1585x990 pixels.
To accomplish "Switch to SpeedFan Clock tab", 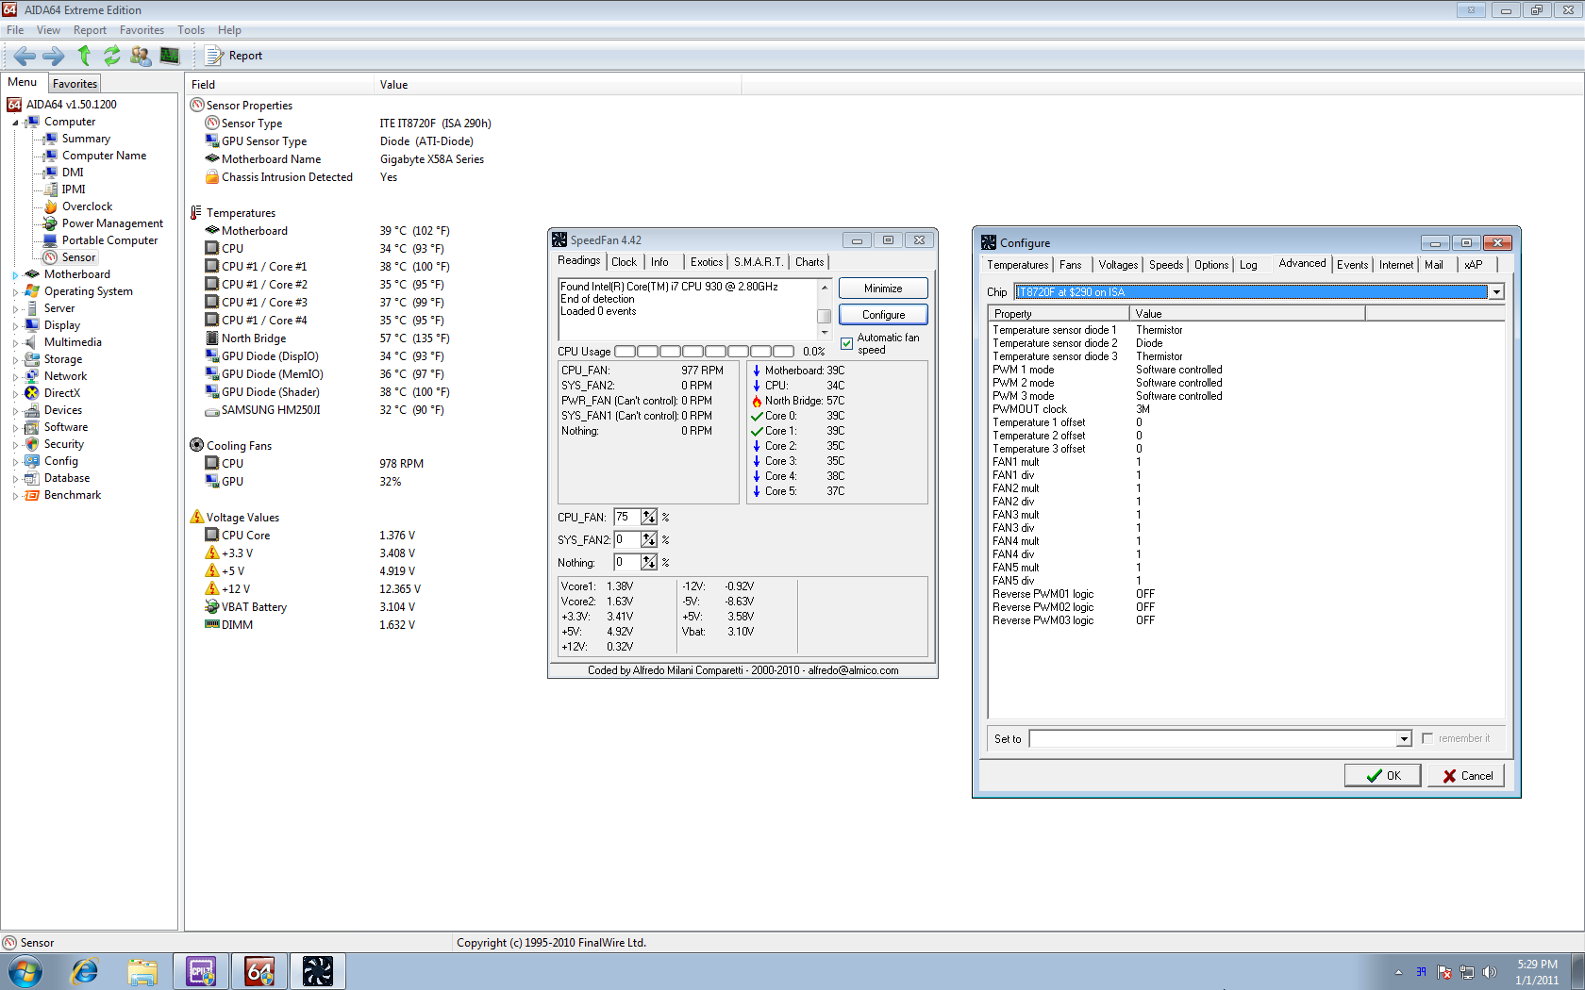I will click(624, 262).
